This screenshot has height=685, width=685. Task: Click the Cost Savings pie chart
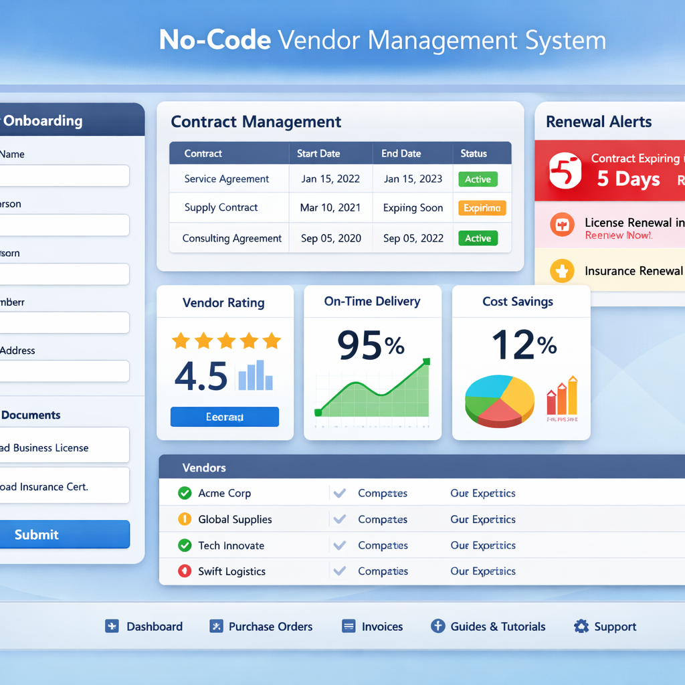click(500, 401)
